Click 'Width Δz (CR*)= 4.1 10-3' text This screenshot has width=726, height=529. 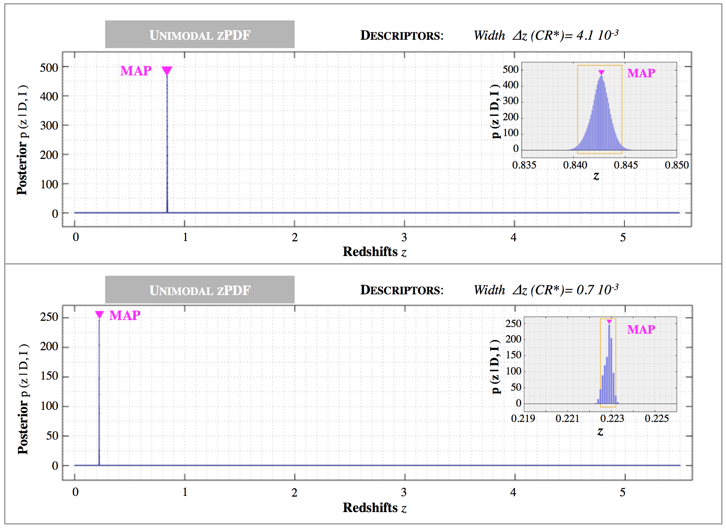tap(546, 35)
